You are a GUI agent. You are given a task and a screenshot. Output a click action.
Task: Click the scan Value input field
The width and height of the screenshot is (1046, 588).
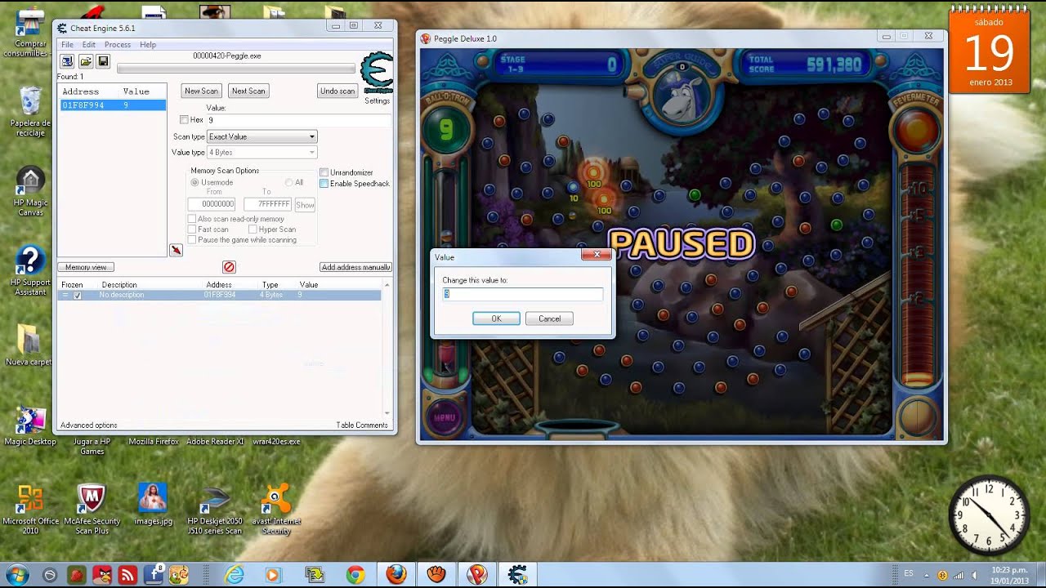[x=298, y=120]
